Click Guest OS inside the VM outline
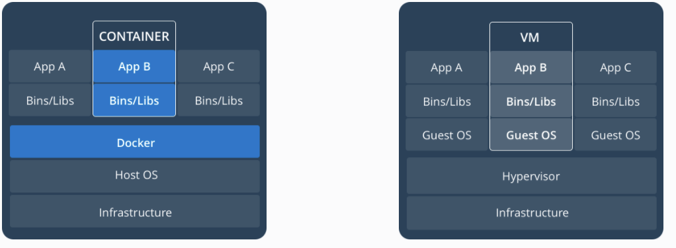 (530, 134)
